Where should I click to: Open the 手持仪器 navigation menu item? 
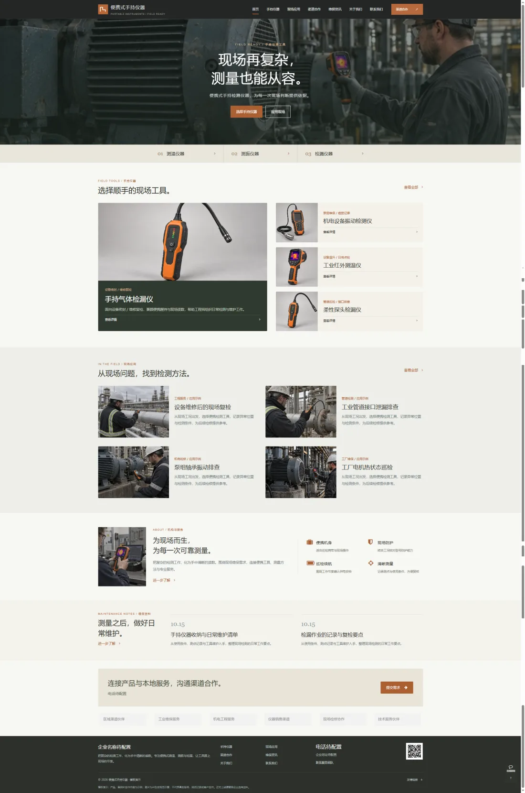(273, 10)
